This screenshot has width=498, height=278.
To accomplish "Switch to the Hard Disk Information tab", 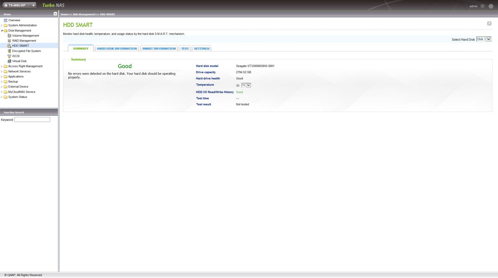I will pos(117,49).
